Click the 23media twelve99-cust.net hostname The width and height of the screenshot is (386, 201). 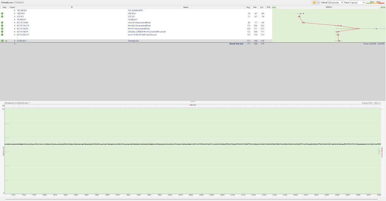tap(147, 32)
